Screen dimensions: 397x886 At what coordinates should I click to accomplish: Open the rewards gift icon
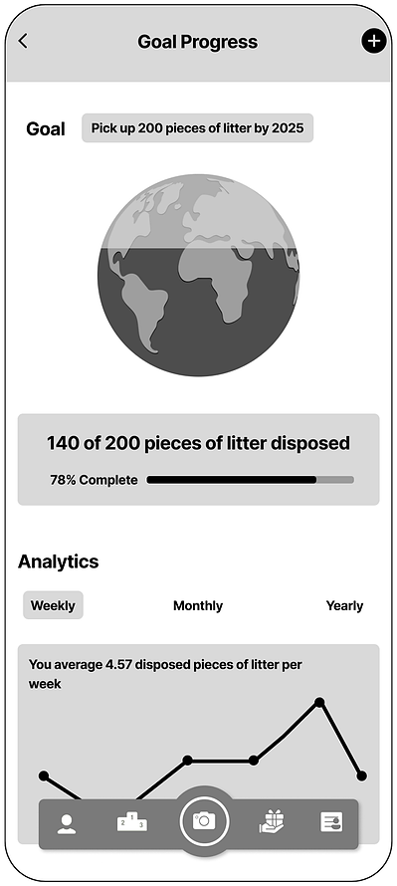[x=272, y=821]
